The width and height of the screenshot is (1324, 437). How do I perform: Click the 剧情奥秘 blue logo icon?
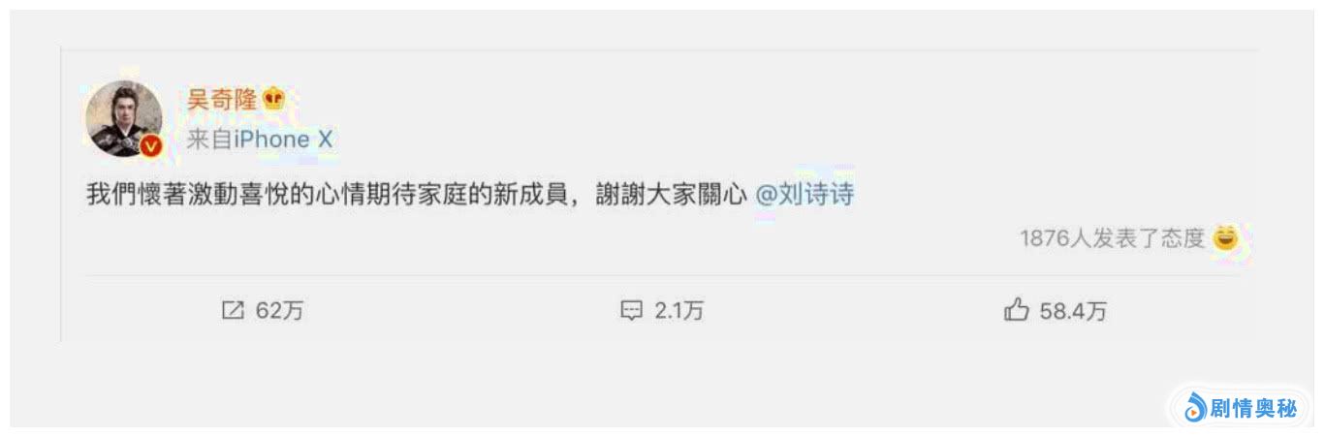[1195, 408]
